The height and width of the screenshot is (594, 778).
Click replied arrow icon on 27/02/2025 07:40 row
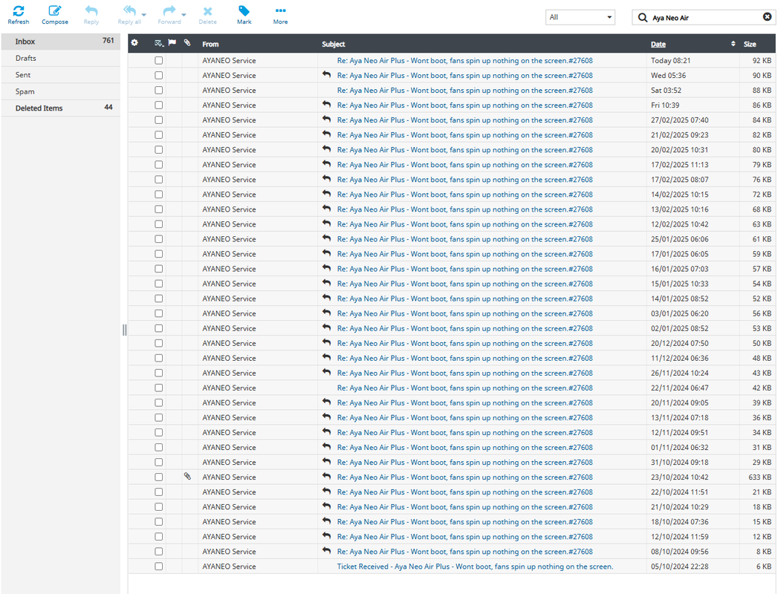point(326,119)
